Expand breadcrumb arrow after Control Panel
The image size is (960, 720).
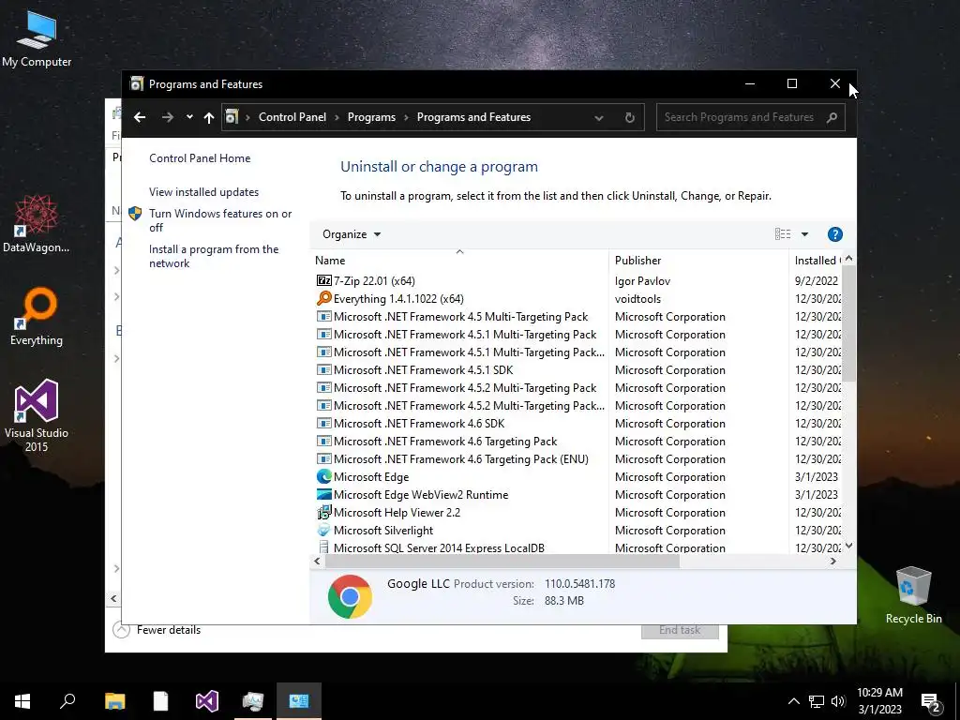[x=337, y=117]
